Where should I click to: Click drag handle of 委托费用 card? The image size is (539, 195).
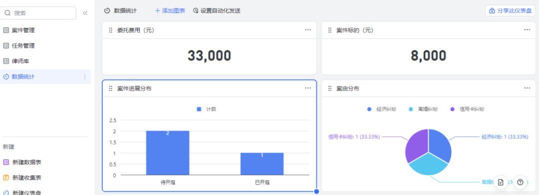tap(111, 30)
